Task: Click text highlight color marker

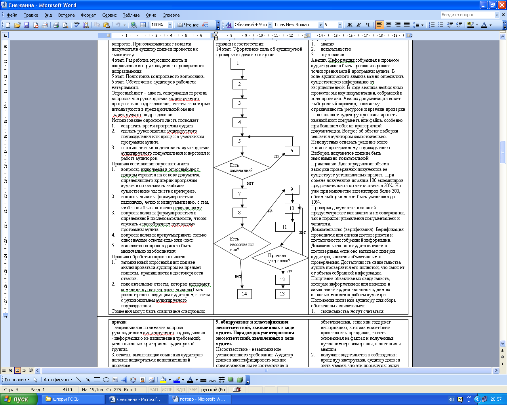Action: coord(470,25)
